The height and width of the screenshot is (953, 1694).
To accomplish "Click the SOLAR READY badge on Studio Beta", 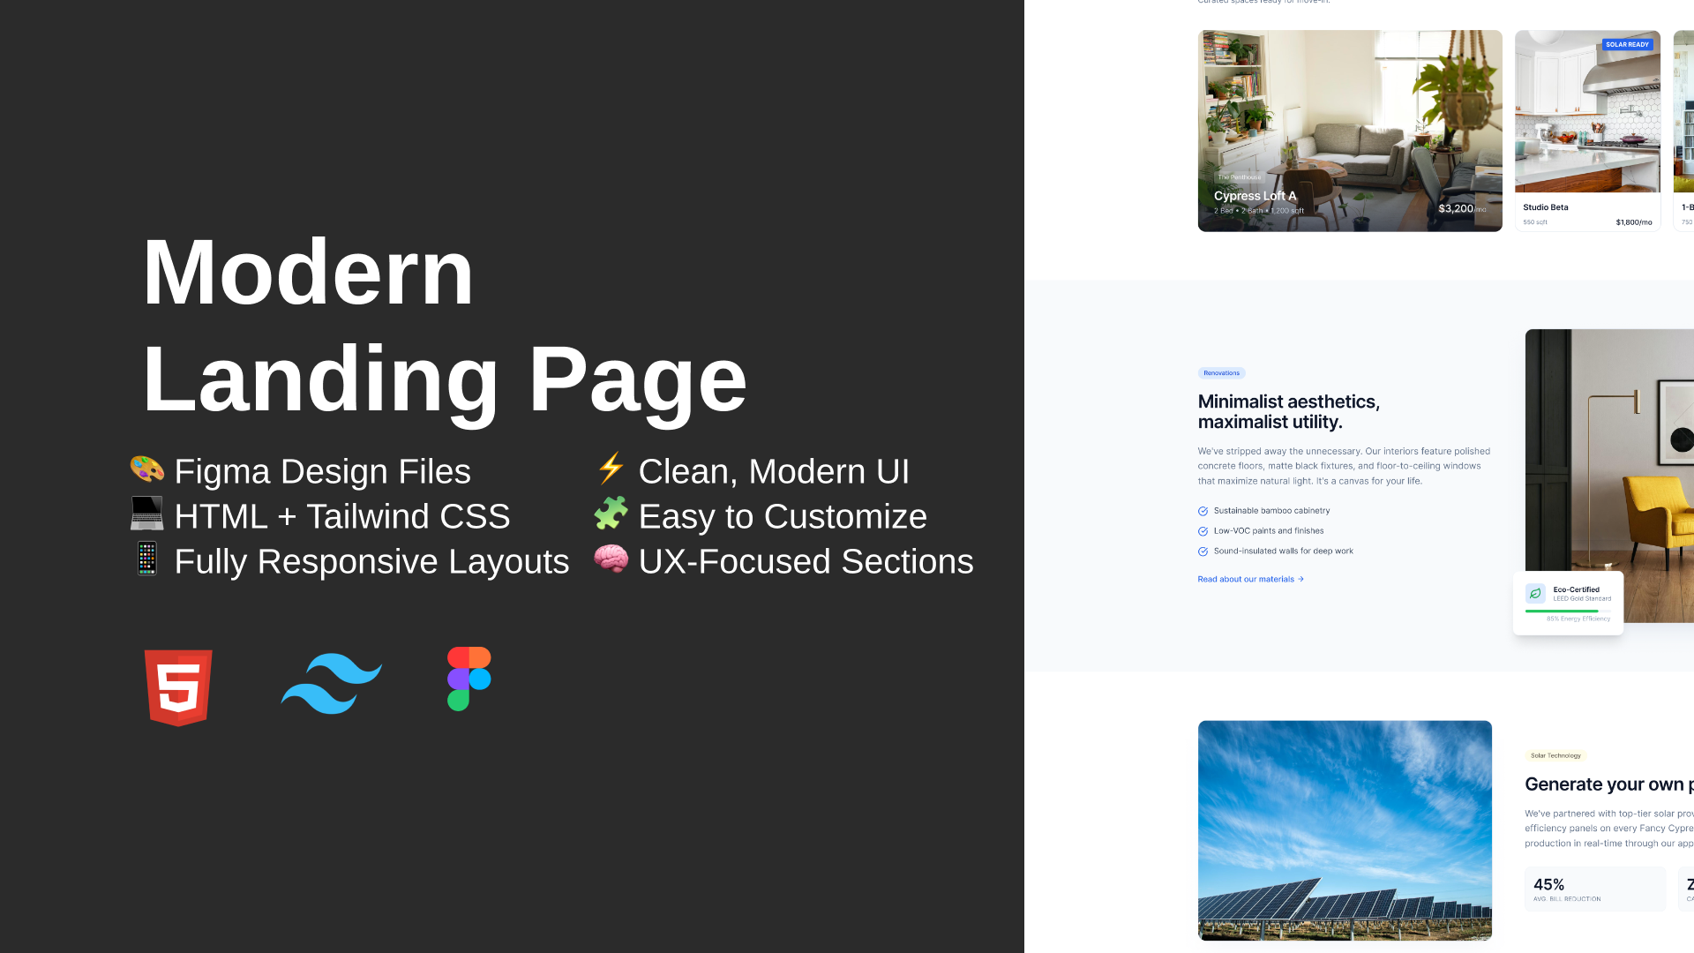I will point(1627,45).
